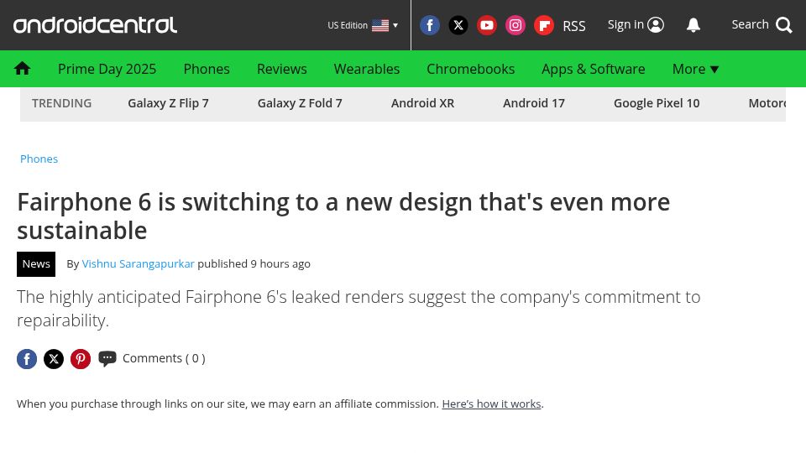The height and width of the screenshot is (453, 806).
Task: Select Apps & Software navigation item
Action: click(594, 69)
